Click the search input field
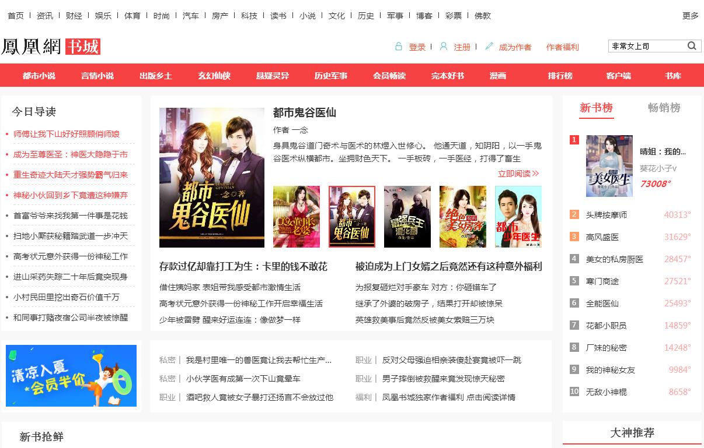 pyautogui.click(x=647, y=46)
